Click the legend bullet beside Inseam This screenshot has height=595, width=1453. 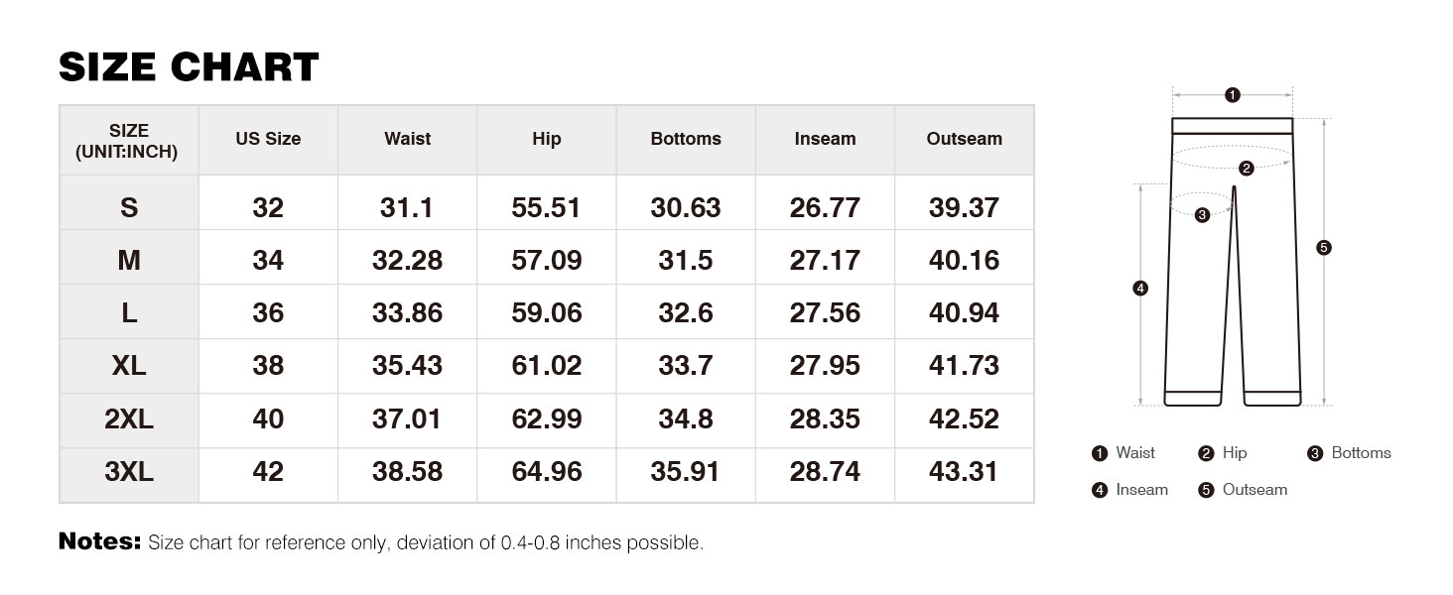[1099, 490]
